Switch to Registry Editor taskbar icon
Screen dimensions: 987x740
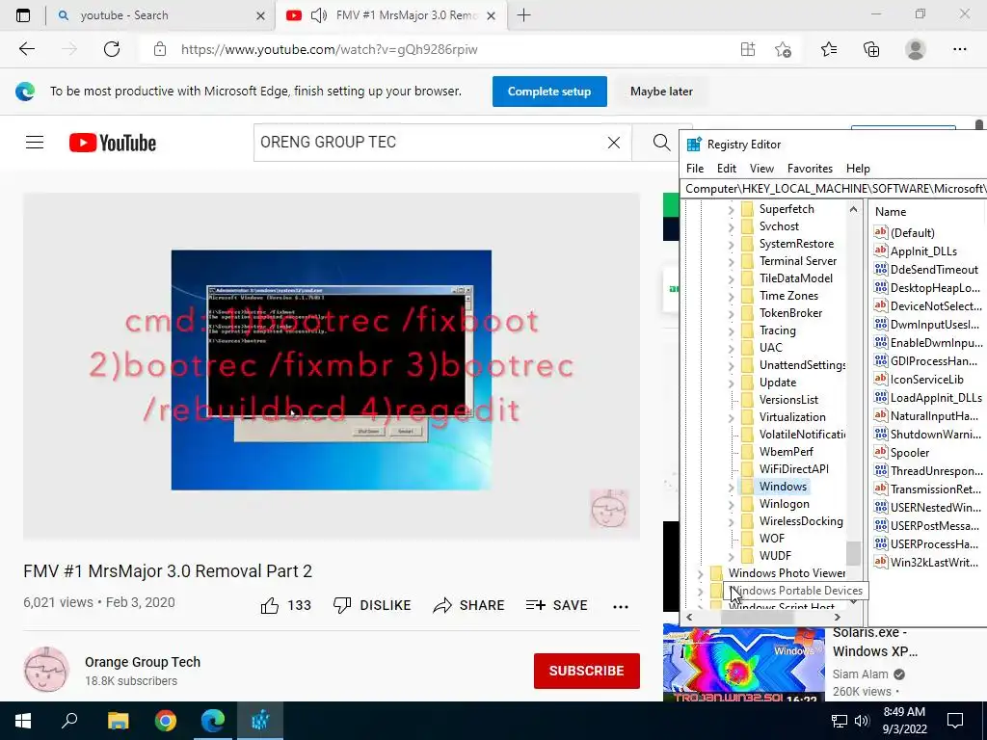[260, 721]
